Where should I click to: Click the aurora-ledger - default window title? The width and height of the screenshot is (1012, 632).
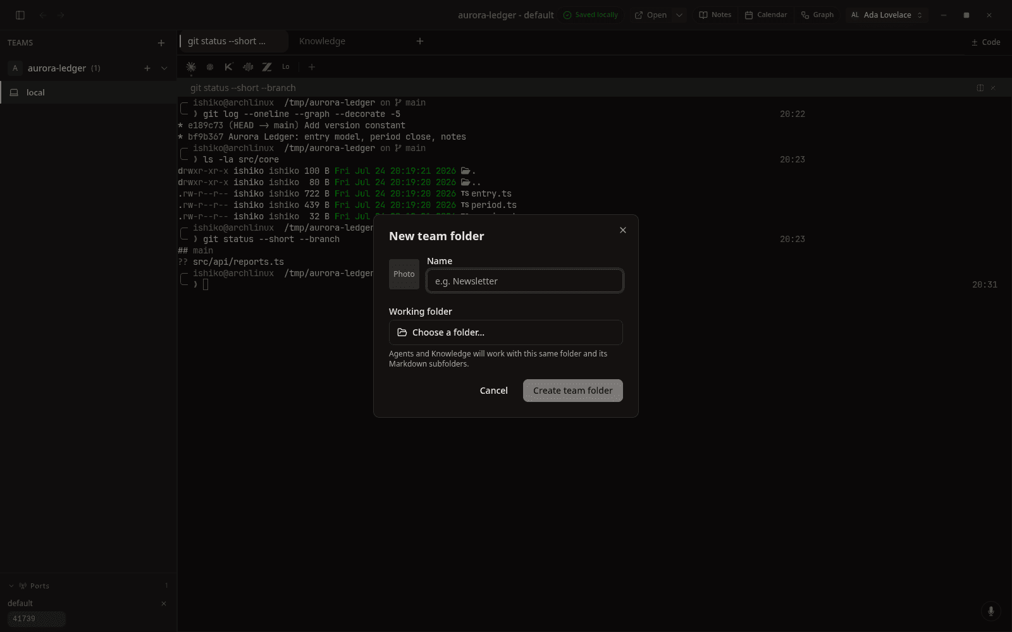506,15
